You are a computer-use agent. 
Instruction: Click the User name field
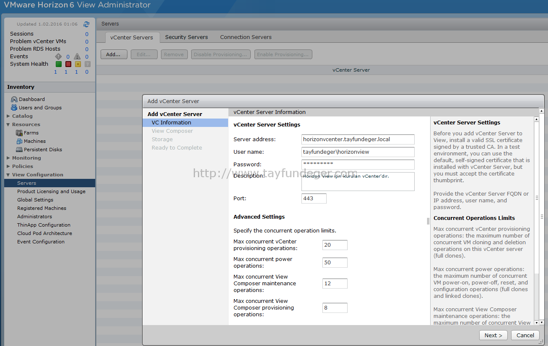[x=358, y=152]
